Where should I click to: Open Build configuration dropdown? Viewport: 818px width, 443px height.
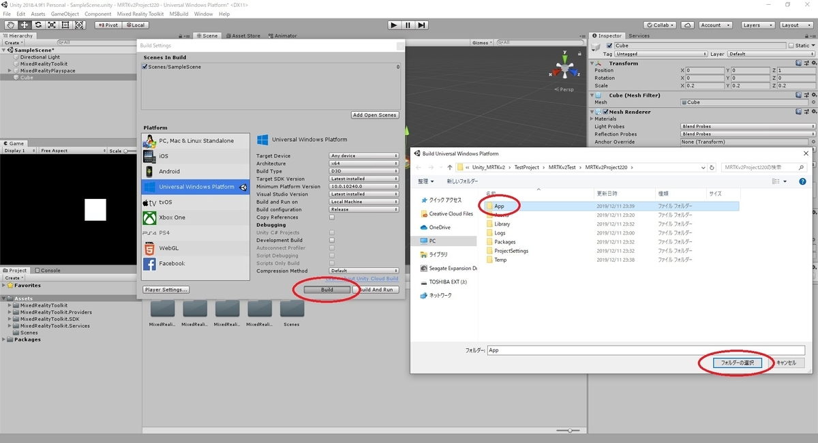click(x=364, y=209)
